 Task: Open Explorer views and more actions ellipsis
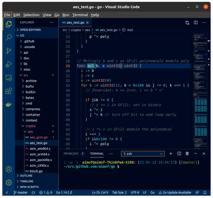[52, 22]
